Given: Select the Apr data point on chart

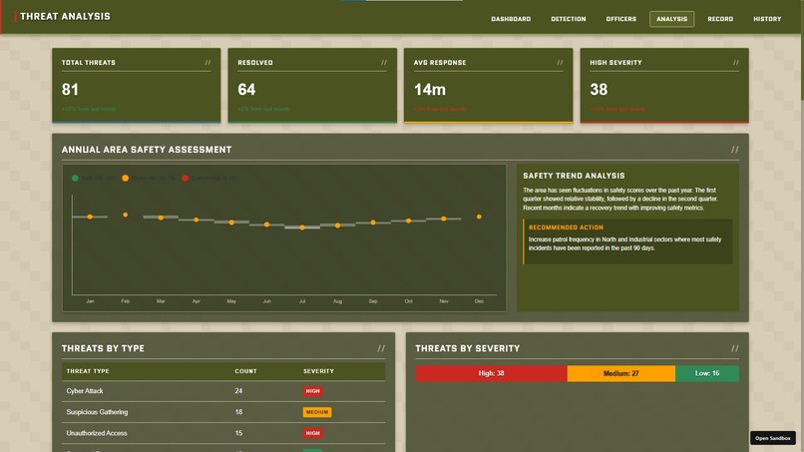Looking at the screenshot, I should [196, 220].
